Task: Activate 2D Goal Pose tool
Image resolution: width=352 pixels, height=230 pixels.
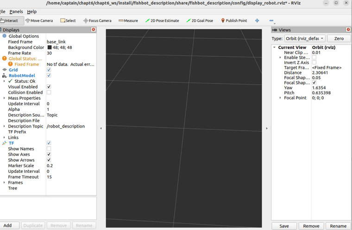Action: [200, 21]
